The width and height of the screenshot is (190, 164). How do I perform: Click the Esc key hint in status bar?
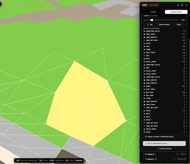click(x=67, y=160)
